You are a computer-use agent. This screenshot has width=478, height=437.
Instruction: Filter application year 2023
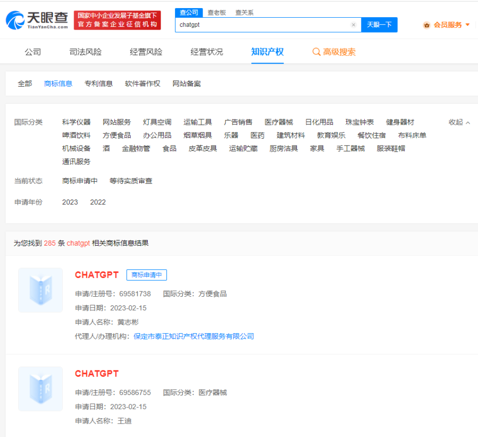70,202
